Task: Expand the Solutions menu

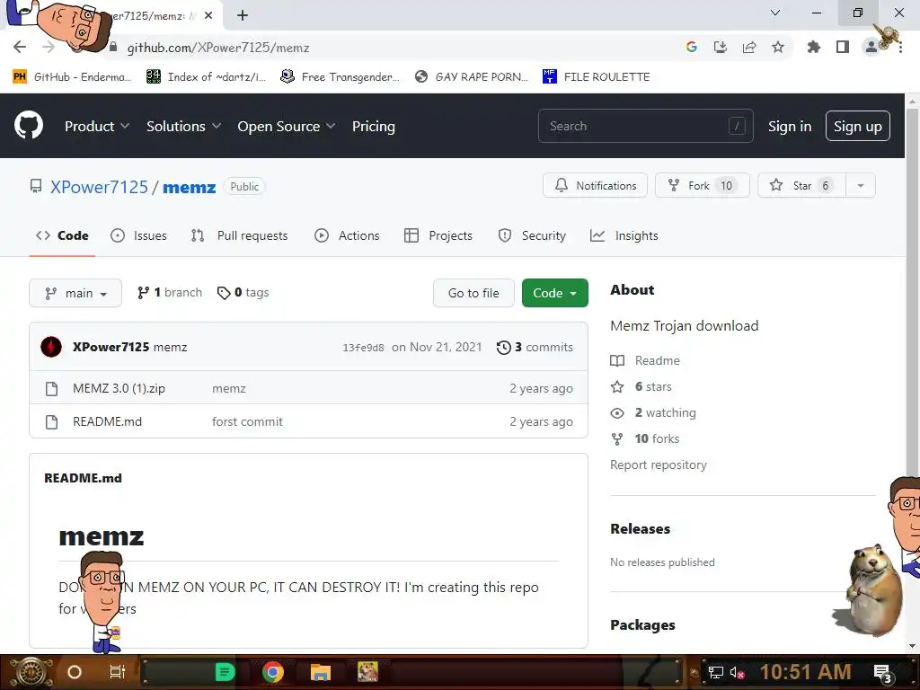Action: pos(183,126)
